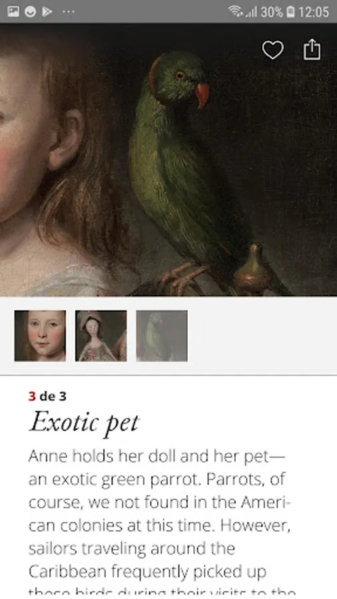
Task: Select the faded parrot thumbnail
Action: [162, 336]
